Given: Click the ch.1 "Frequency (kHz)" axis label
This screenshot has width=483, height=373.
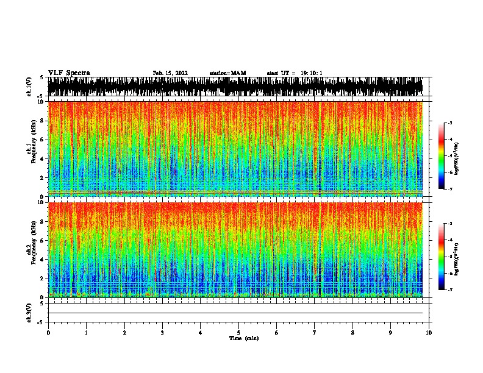Looking at the screenshot, I should coord(34,142).
